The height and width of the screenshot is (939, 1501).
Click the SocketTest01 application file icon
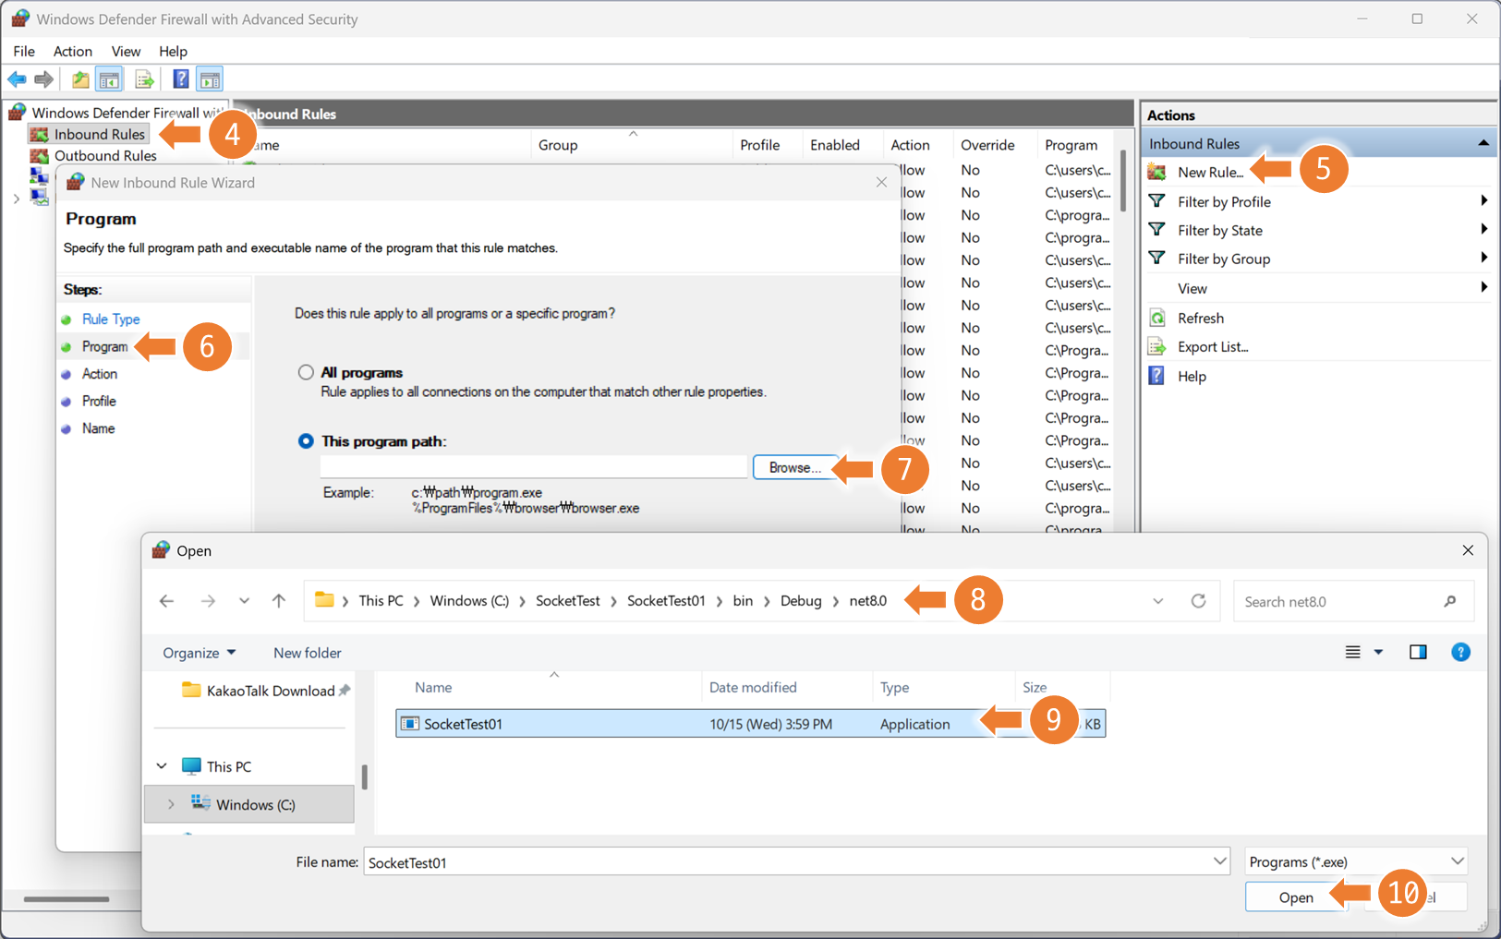tap(409, 724)
